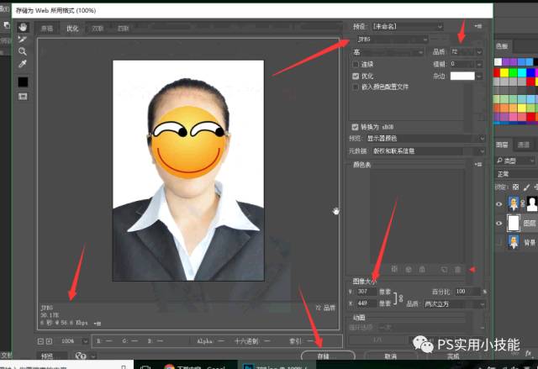This screenshot has height=369, width=538.
Task: Open the 高 quality level dropdown
Action: click(x=388, y=52)
